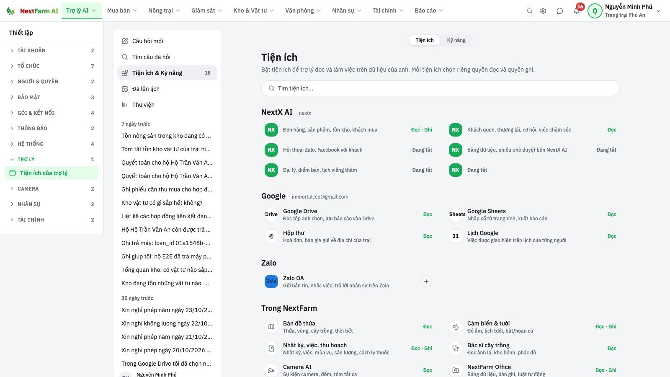This screenshot has width=670, height=377.
Task: Open the user profile dropdown Nguyễn Minh Phú
Action: 624,11
